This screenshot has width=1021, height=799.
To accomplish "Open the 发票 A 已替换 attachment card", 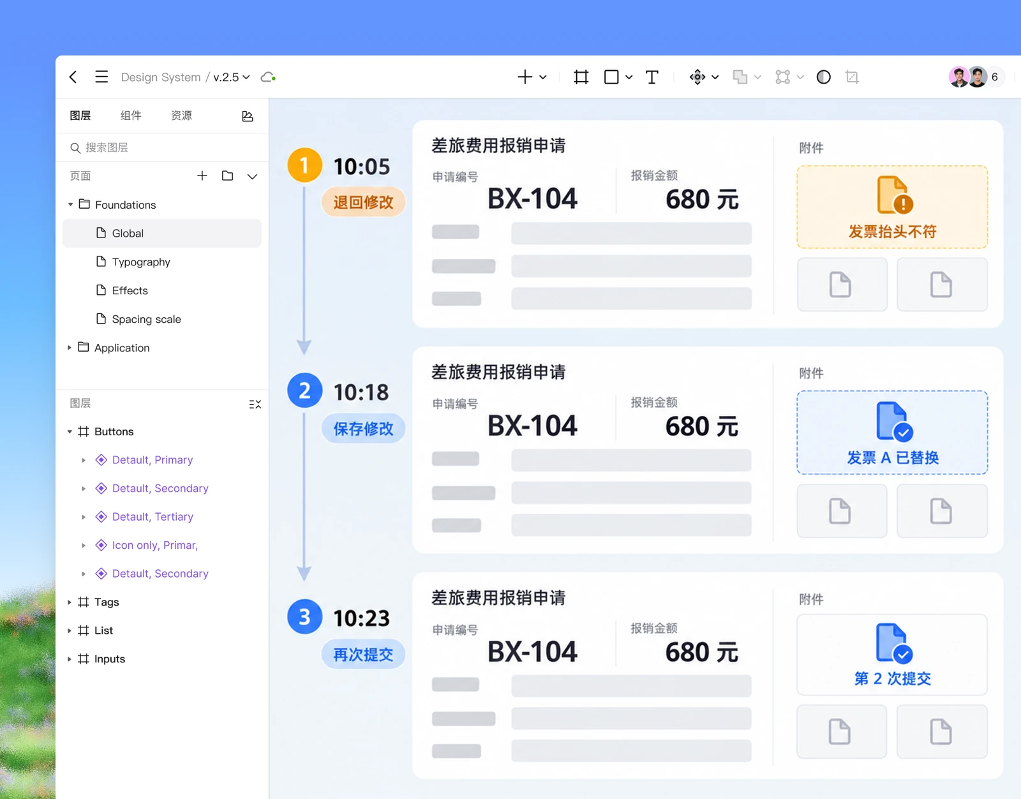I will pos(892,433).
